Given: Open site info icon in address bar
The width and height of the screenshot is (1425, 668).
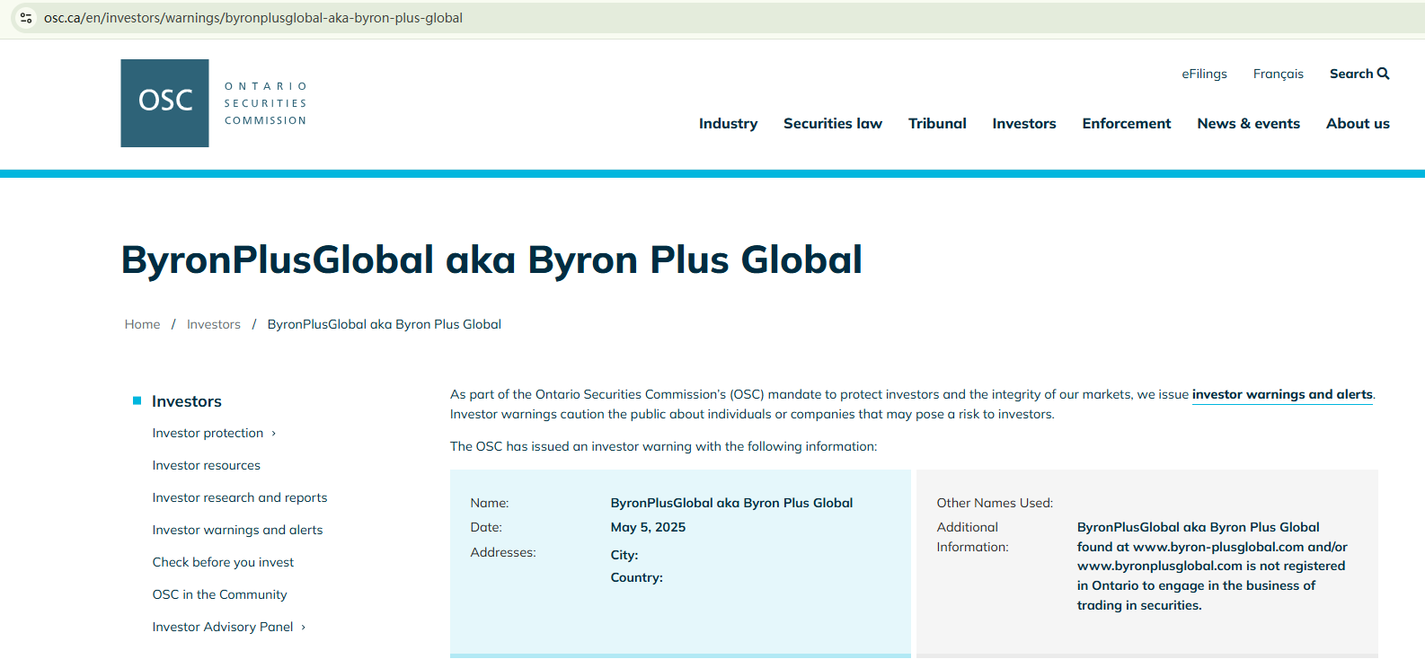Looking at the screenshot, I should 26,18.
